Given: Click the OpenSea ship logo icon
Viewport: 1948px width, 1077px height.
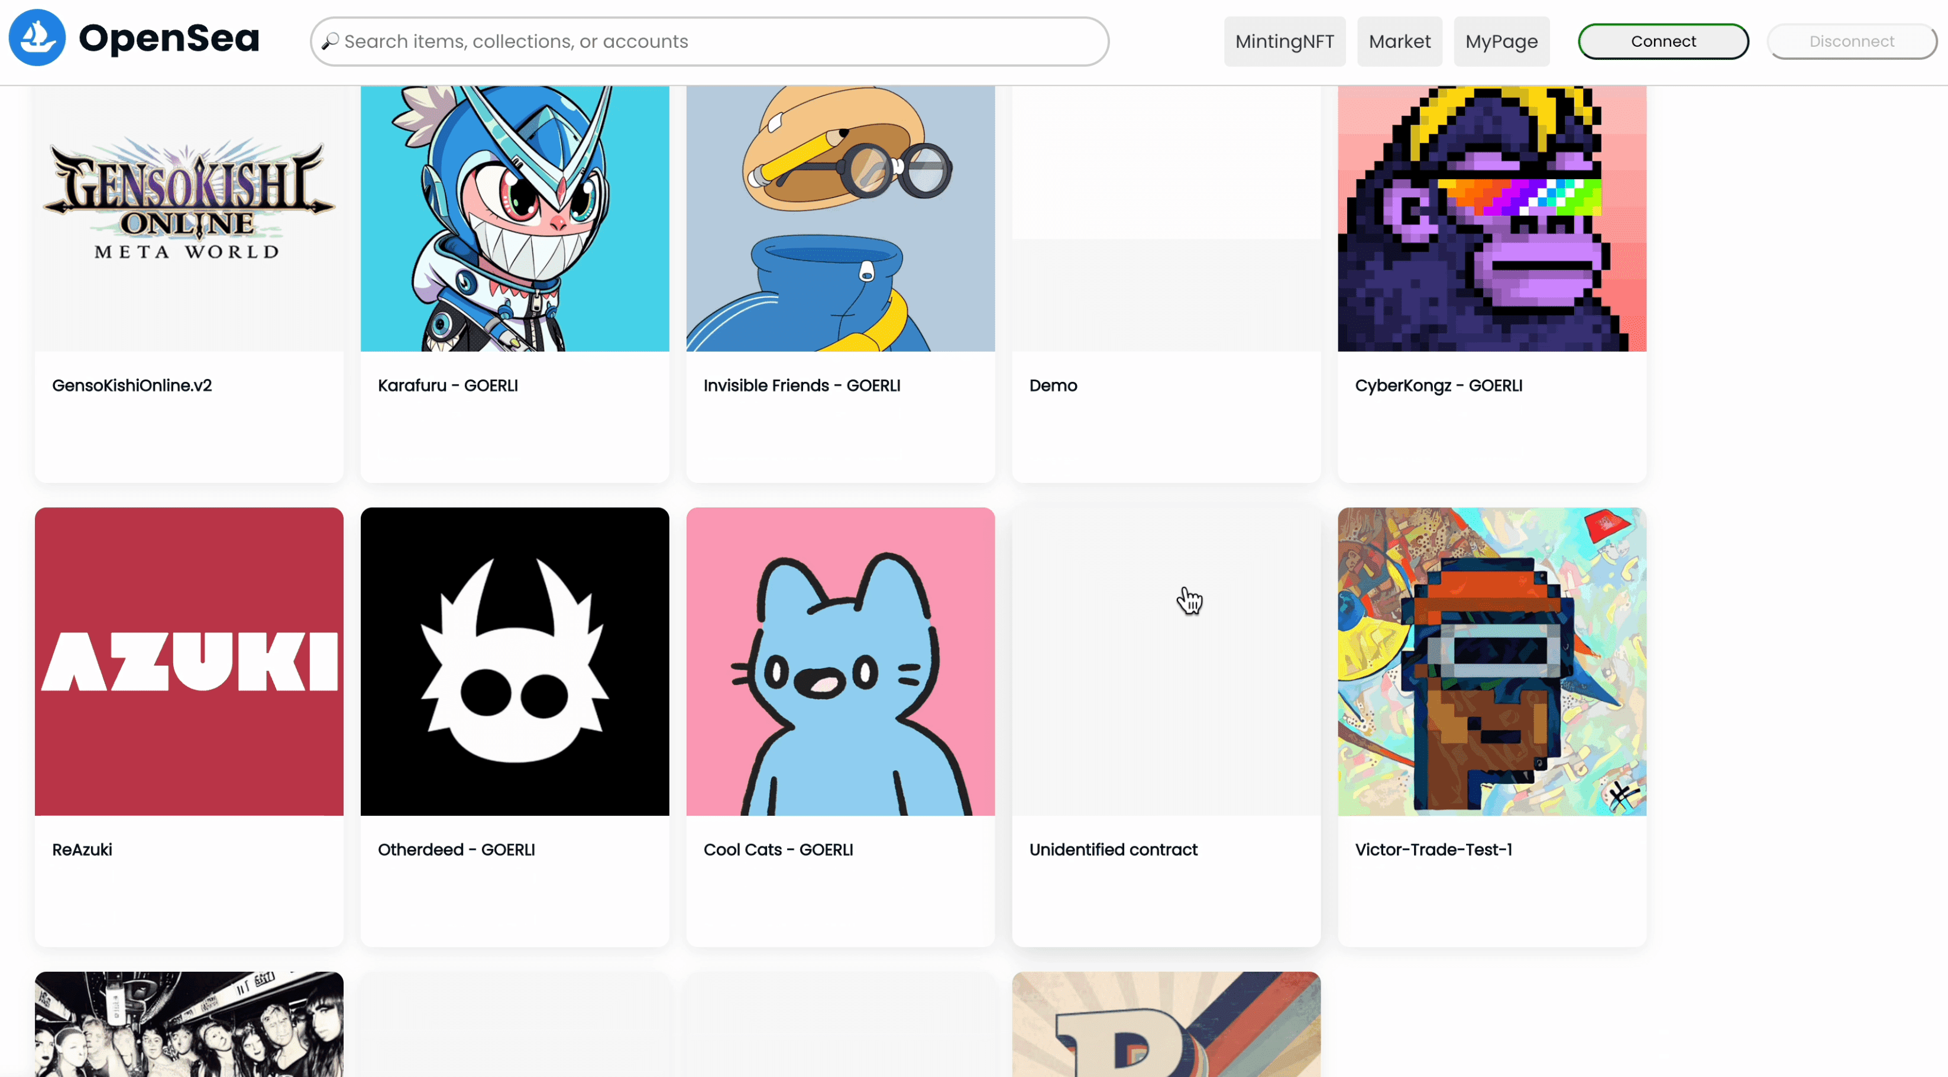Looking at the screenshot, I should pyautogui.click(x=36, y=38).
